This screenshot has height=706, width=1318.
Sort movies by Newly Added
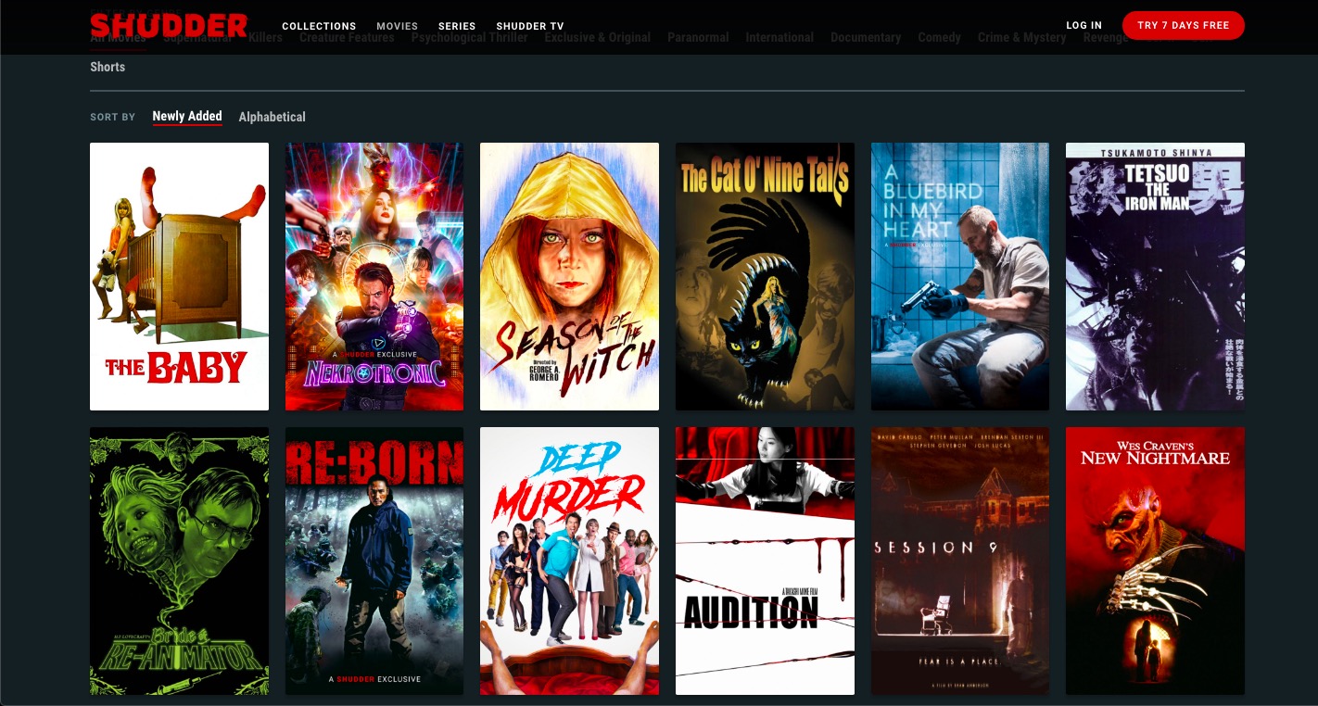(x=187, y=117)
